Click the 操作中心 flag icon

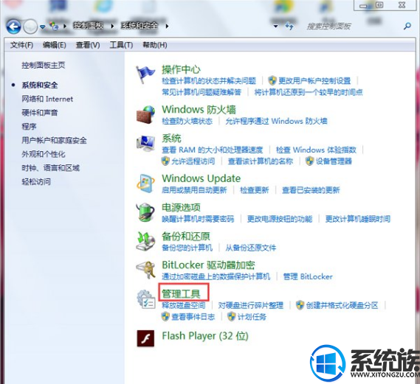[x=145, y=74]
